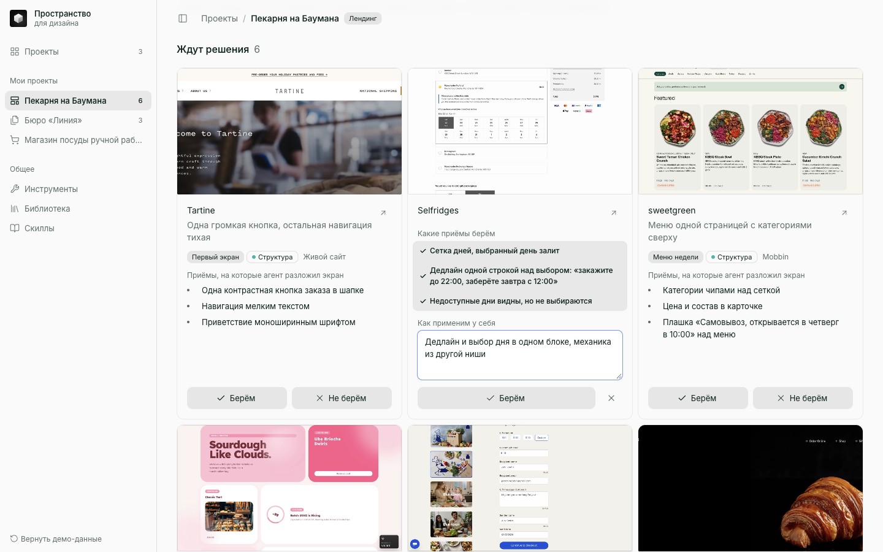Click the sweetgreen card title
Screen dimensions: 883x552
click(671, 210)
